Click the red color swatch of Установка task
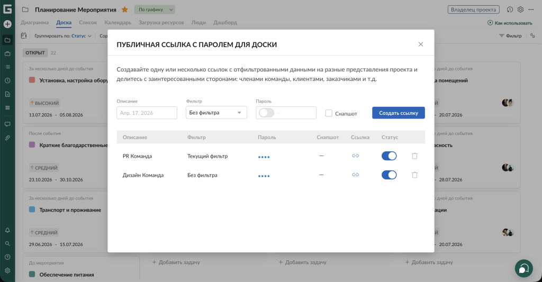The height and width of the screenshot is (282, 542). [32, 80]
